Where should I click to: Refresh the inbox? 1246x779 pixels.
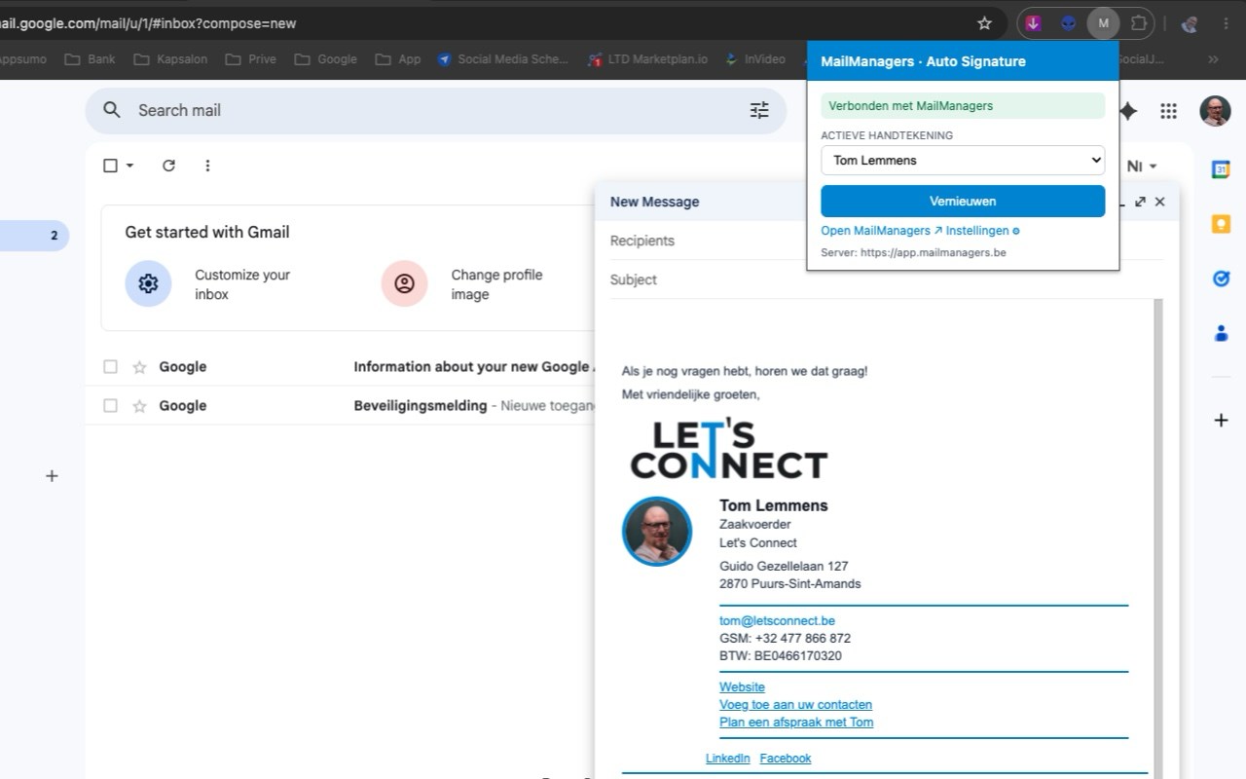pos(168,166)
